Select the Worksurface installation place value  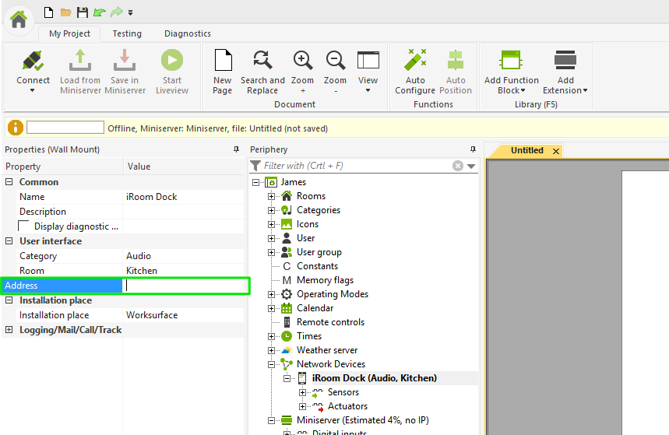[183, 315]
